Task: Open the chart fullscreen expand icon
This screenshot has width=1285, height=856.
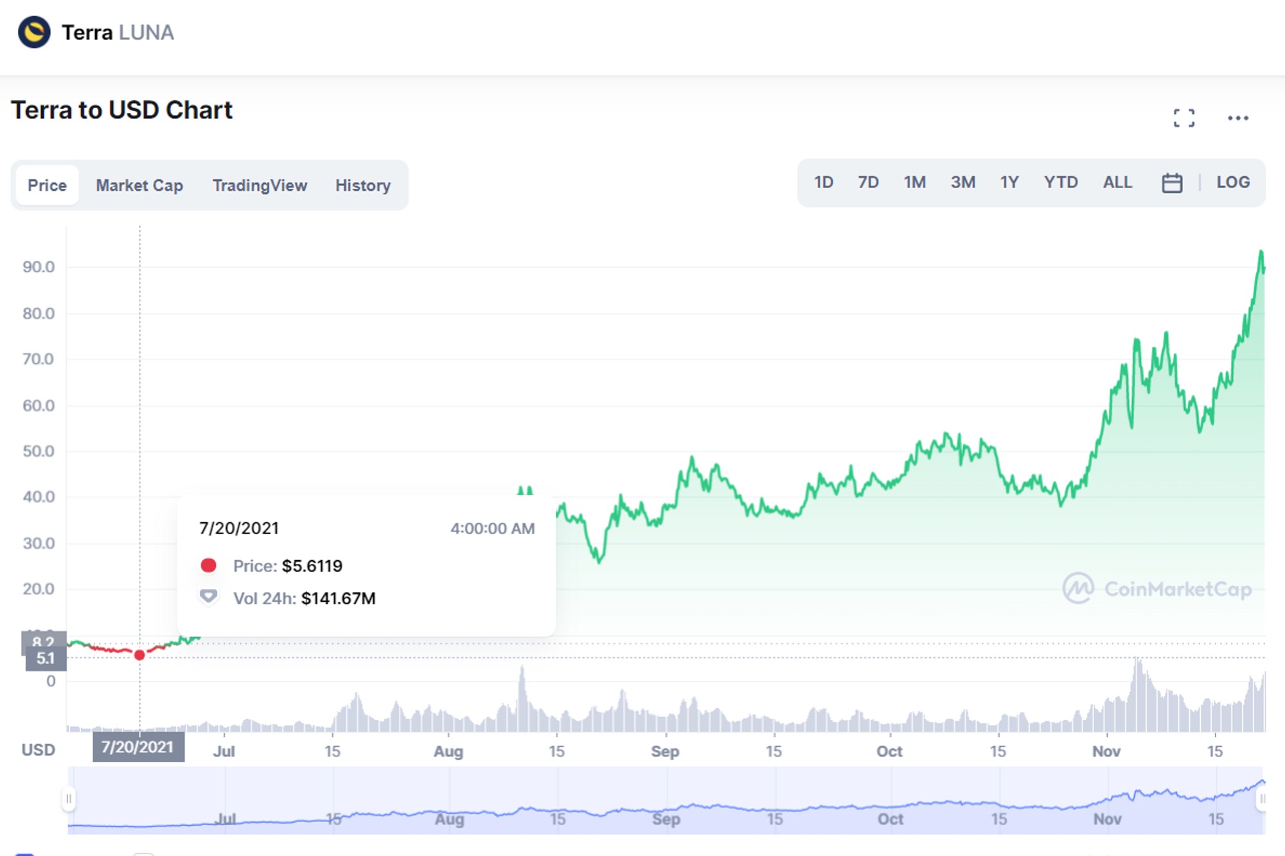Action: [x=1185, y=118]
